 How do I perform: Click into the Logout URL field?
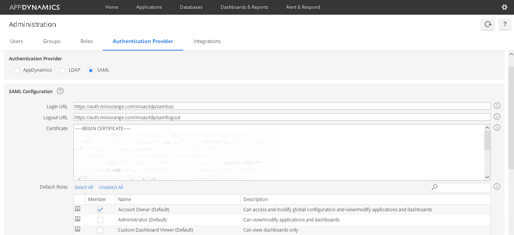tap(282, 117)
